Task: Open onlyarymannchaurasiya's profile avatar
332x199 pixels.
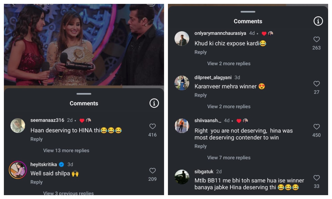Action: 182,39
